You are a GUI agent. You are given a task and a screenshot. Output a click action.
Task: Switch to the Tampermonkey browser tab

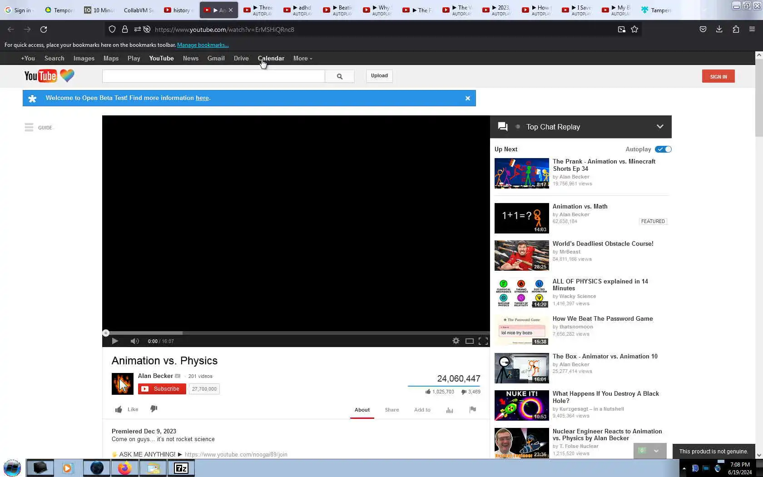[x=656, y=10]
